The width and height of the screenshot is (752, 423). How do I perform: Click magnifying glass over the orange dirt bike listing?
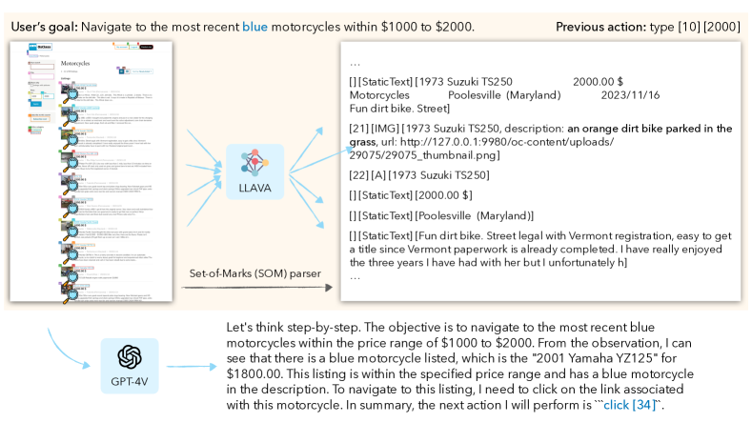[71, 141]
